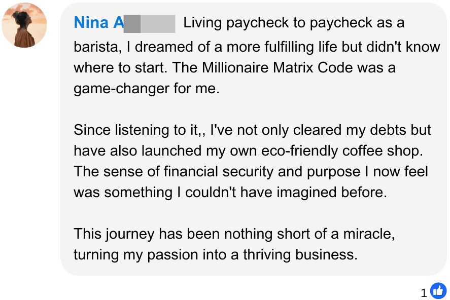
Task: Click the 'game-changer for me' line
Action: [147, 89]
